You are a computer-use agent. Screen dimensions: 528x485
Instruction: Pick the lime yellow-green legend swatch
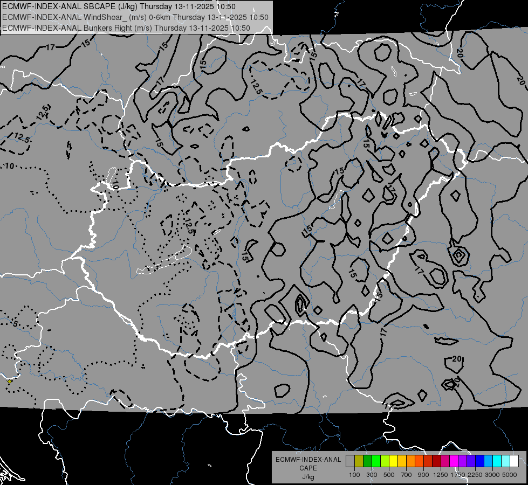click(x=385, y=461)
